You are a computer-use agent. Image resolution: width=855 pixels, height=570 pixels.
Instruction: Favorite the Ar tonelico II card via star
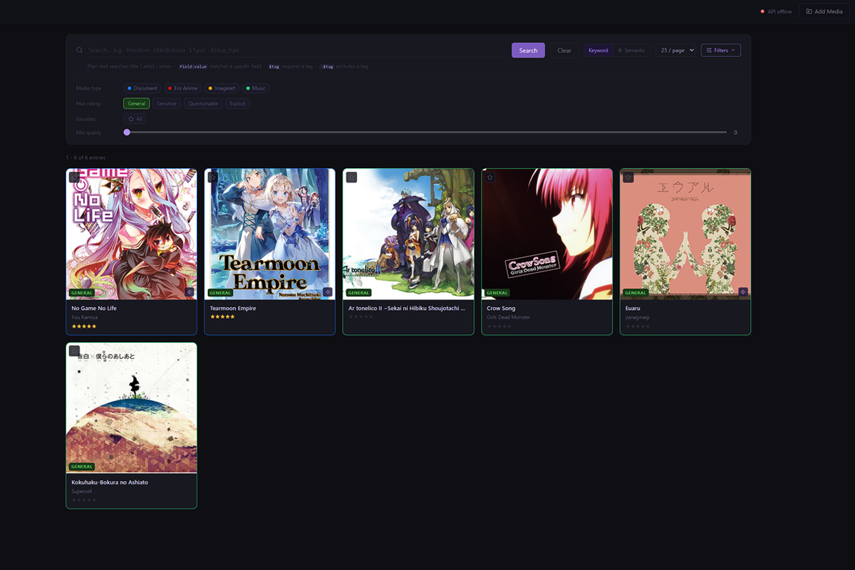click(351, 177)
